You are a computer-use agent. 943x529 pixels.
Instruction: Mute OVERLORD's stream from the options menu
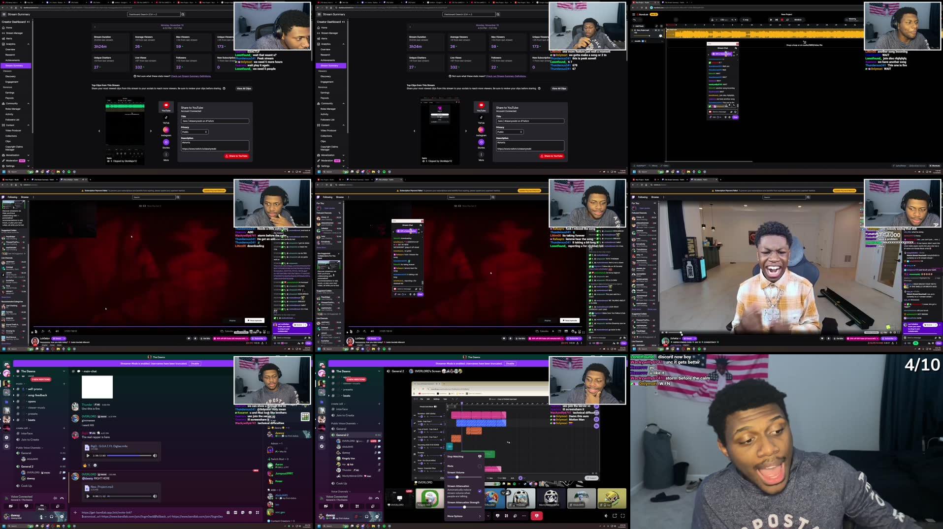click(x=452, y=466)
